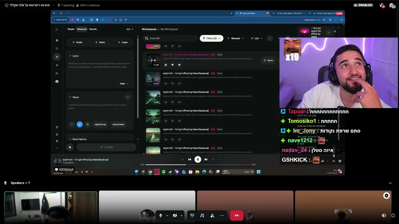Toggle shuffle in the Suno player

coord(183,159)
